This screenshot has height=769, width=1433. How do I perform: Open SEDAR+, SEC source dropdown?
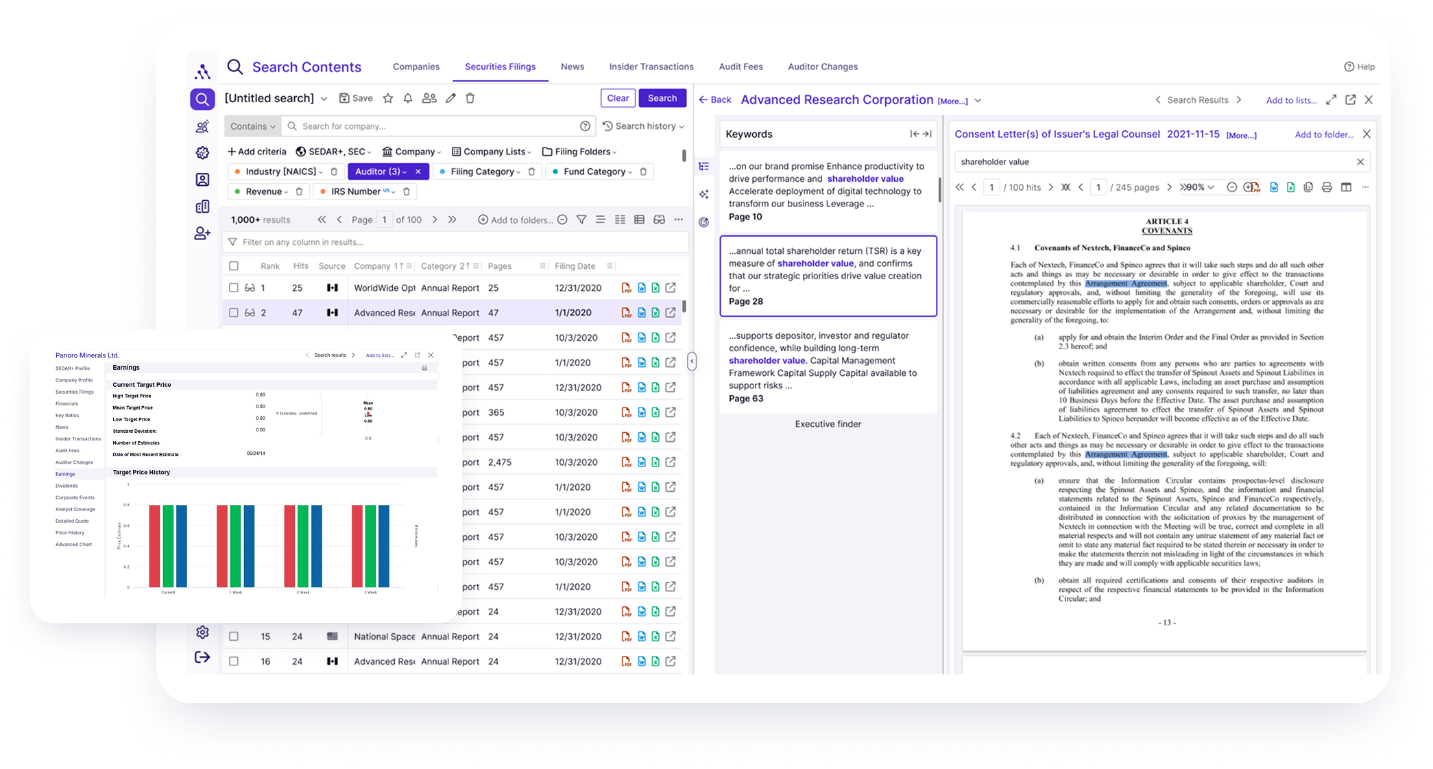pos(334,152)
